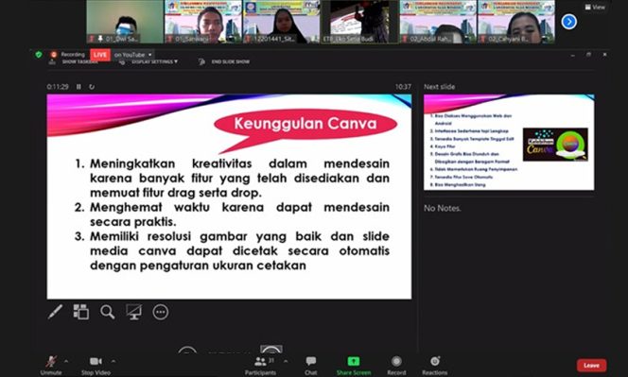The height and width of the screenshot is (377, 628).
Task: Toggle black or unblack slide show
Action: click(133, 312)
